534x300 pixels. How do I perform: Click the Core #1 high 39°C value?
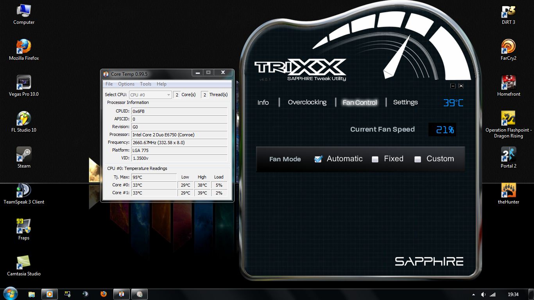pos(202,193)
